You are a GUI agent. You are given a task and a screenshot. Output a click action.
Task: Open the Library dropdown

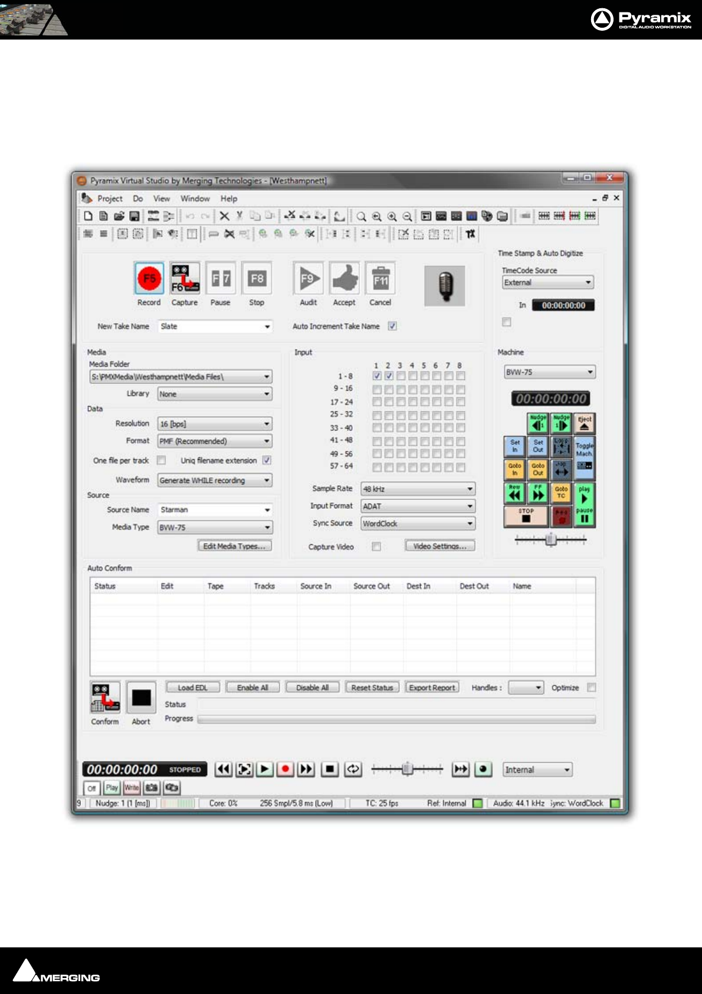[267, 394]
